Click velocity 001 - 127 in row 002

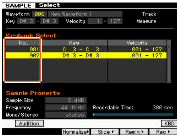(147, 56)
